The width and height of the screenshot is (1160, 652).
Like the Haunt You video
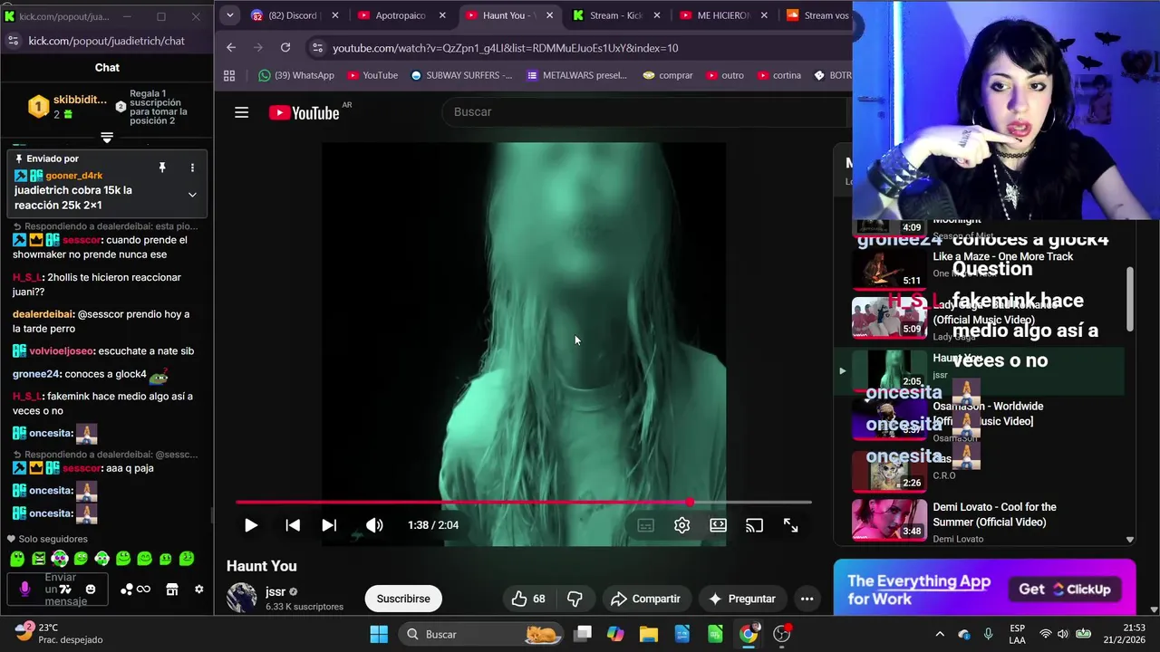[529, 599]
